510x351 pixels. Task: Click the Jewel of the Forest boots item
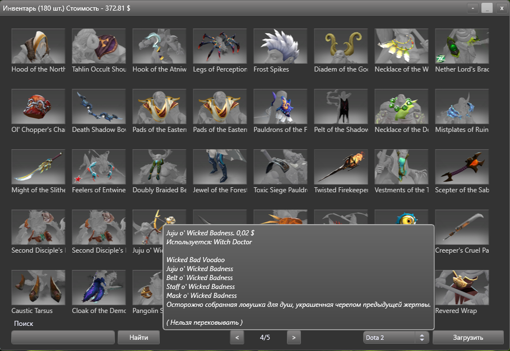pyautogui.click(x=220, y=167)
